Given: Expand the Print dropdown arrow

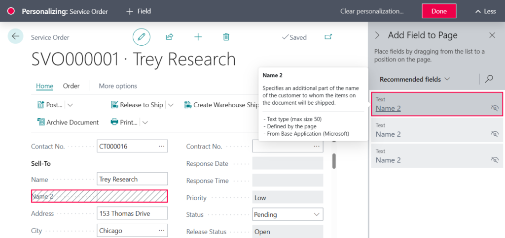Looking at the screenshot, I should [x=145, y=122].
